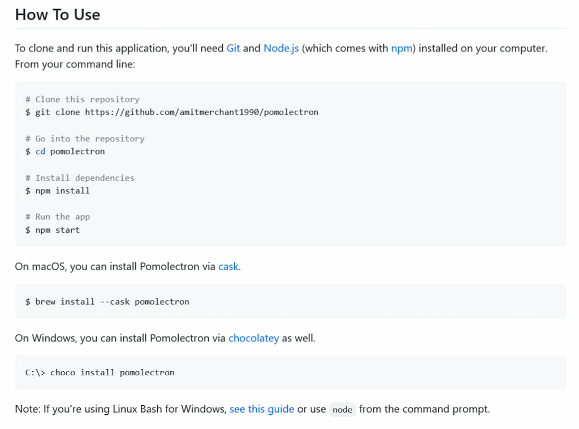Visit the chocolatey link
The image size is (579, 429).
253,339
